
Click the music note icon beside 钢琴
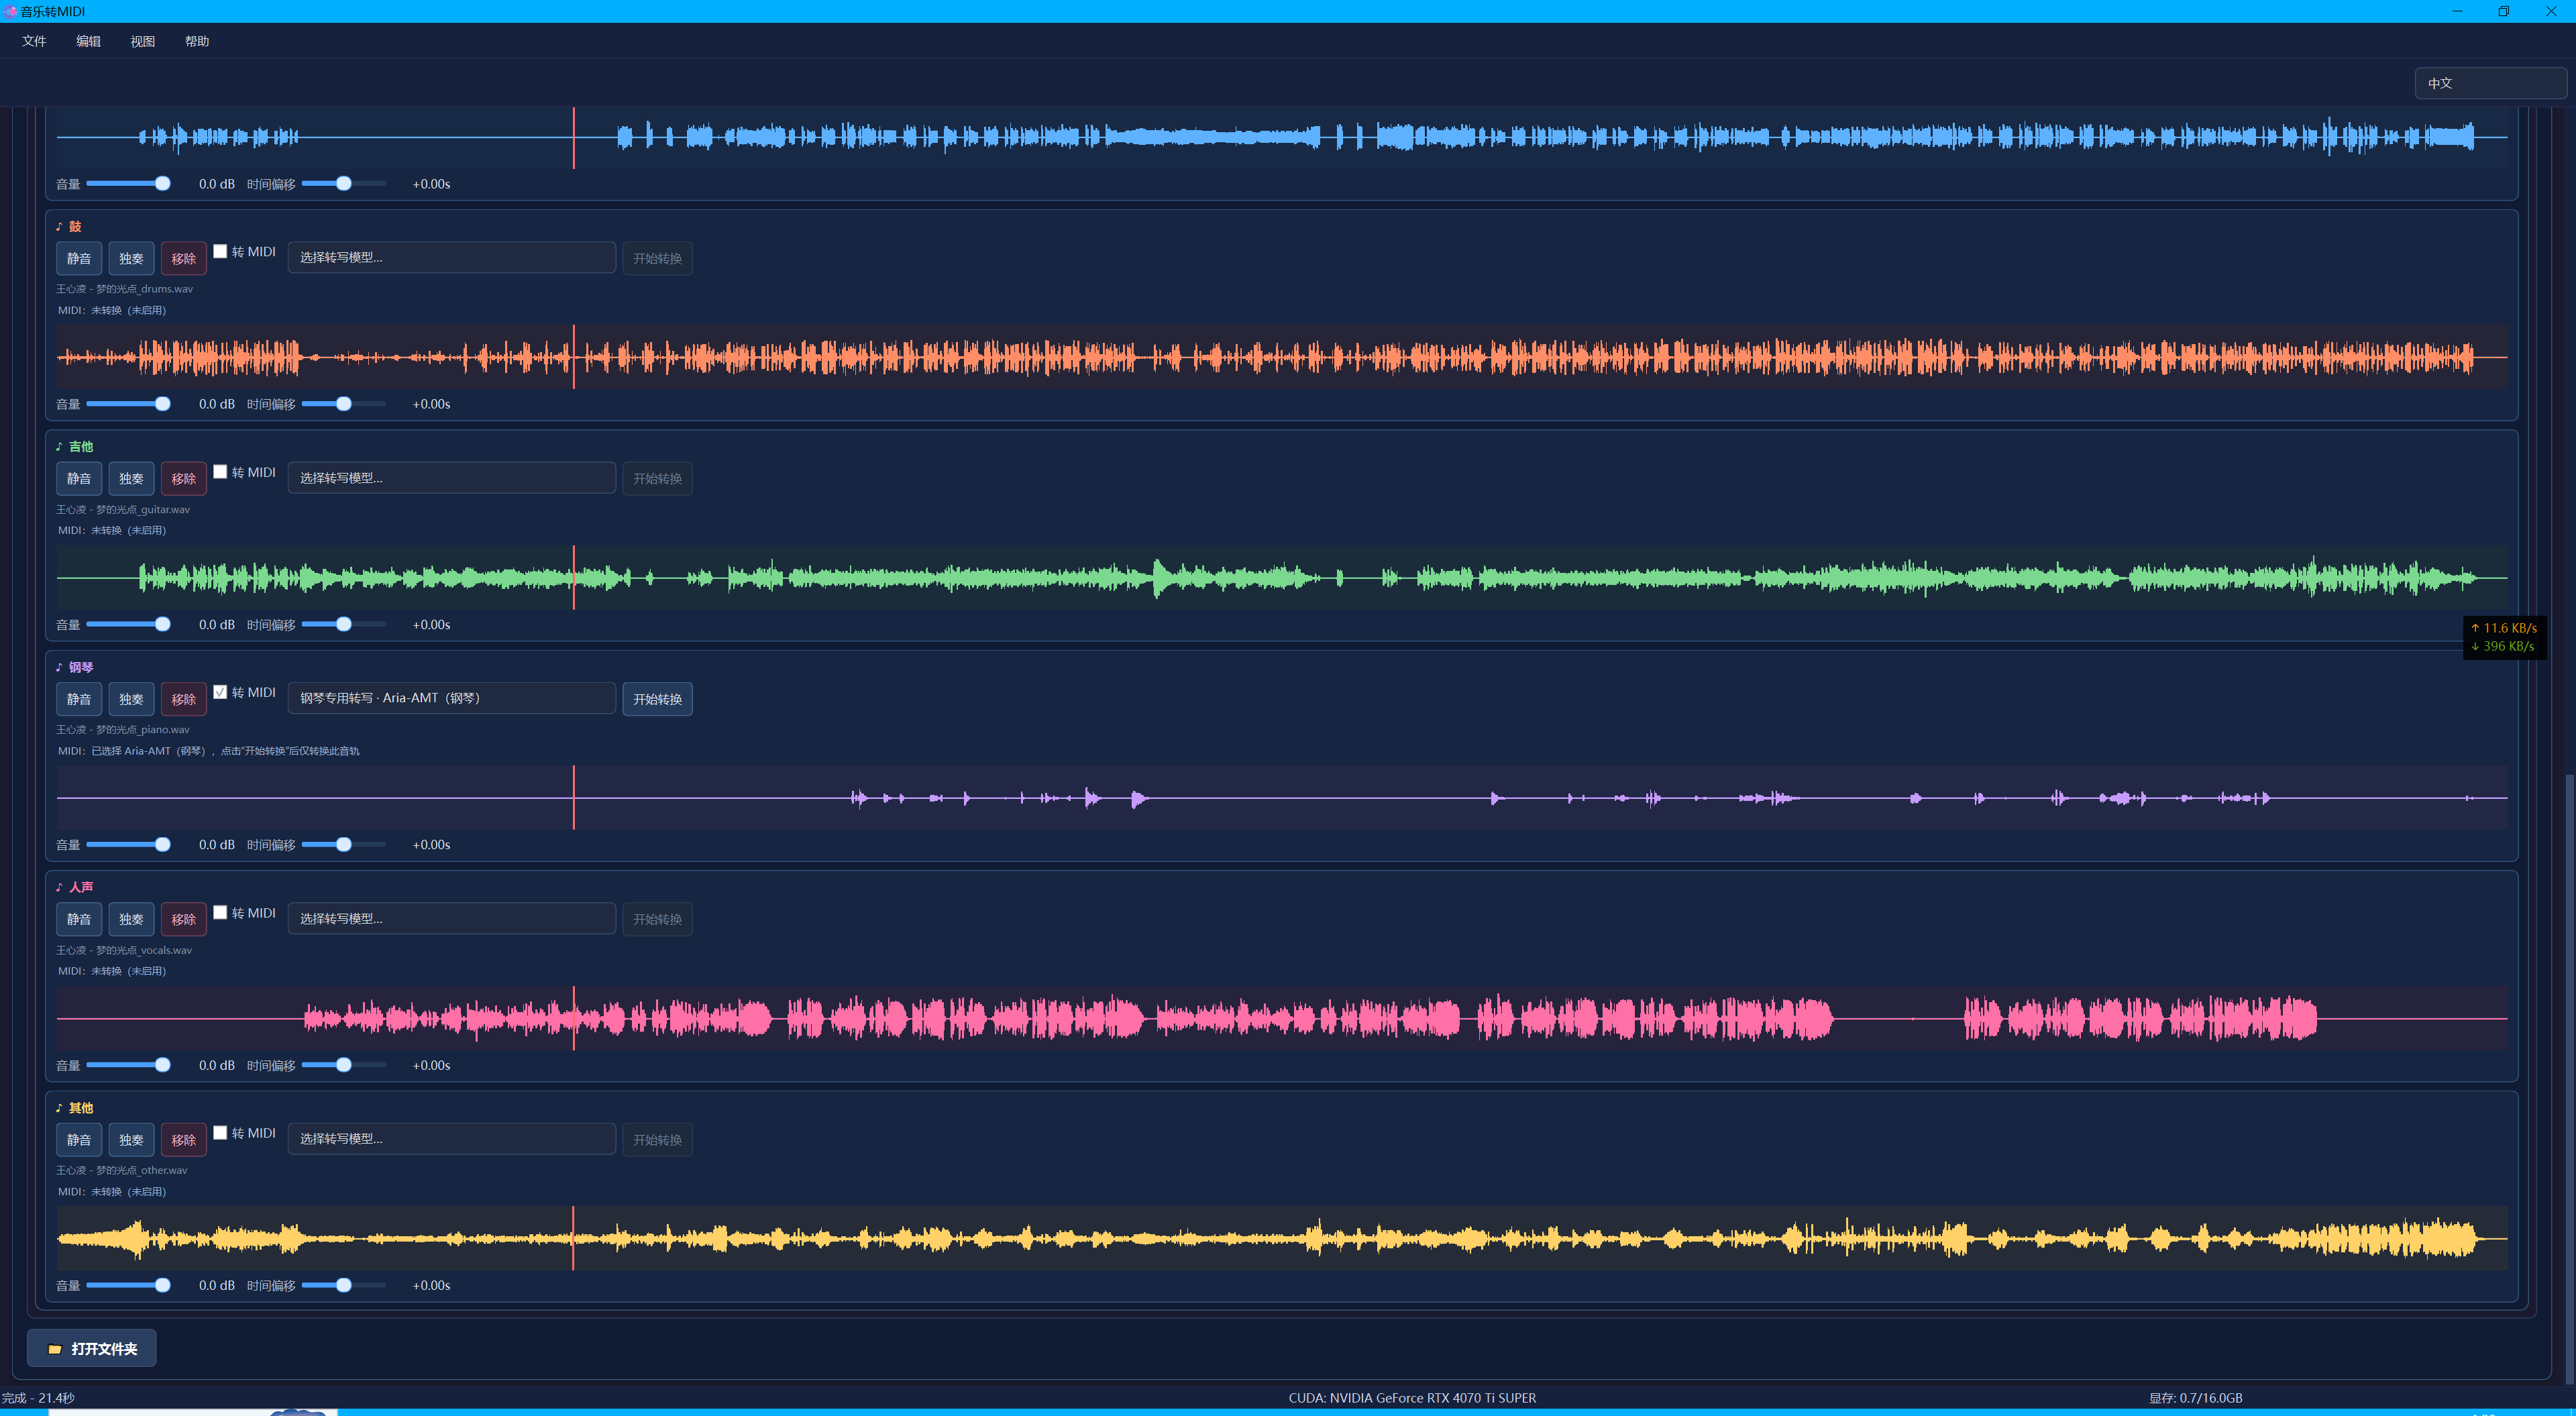click(59, 667)
